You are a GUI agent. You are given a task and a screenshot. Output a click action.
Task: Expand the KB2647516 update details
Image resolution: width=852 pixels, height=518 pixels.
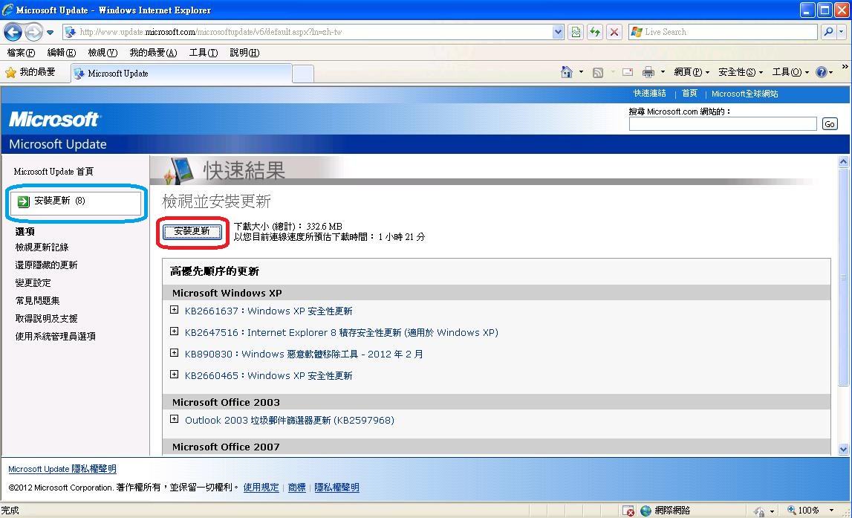174,331
